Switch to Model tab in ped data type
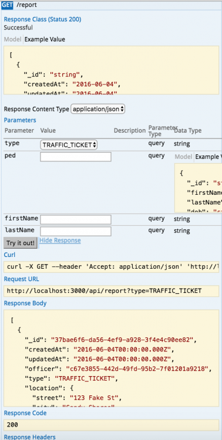Image resolution: width=222 pixels, height=440 pixels. pyautogui.click(x=183, y=157)
